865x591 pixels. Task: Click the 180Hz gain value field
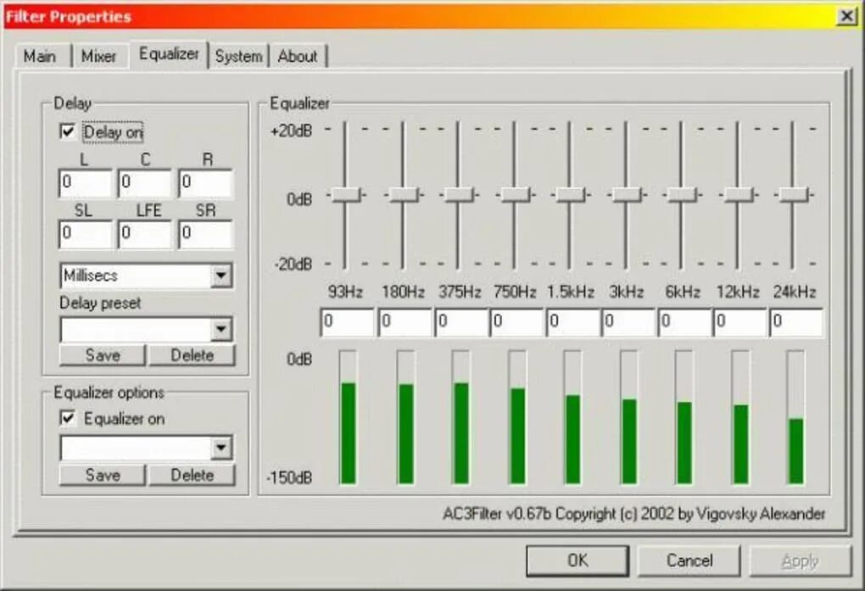405,322
